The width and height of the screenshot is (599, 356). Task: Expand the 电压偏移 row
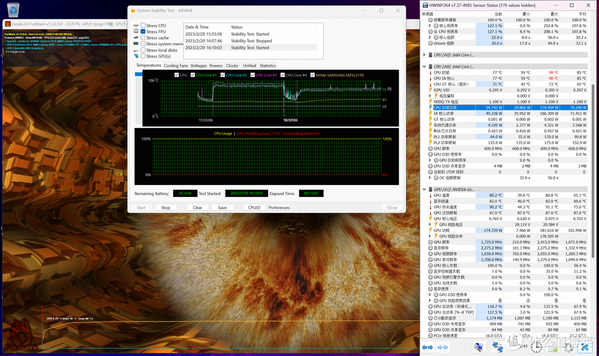(430, 96)
